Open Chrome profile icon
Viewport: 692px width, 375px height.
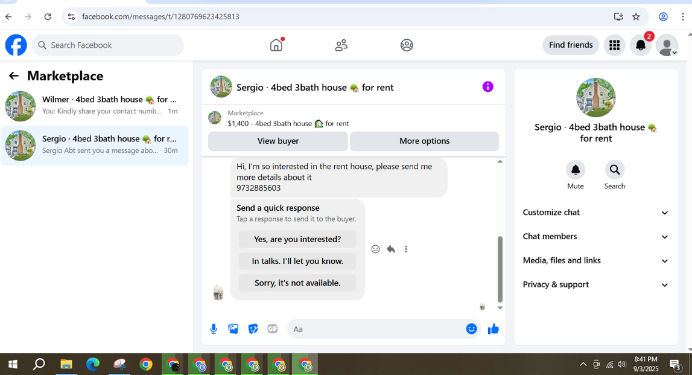pos(663,17)
